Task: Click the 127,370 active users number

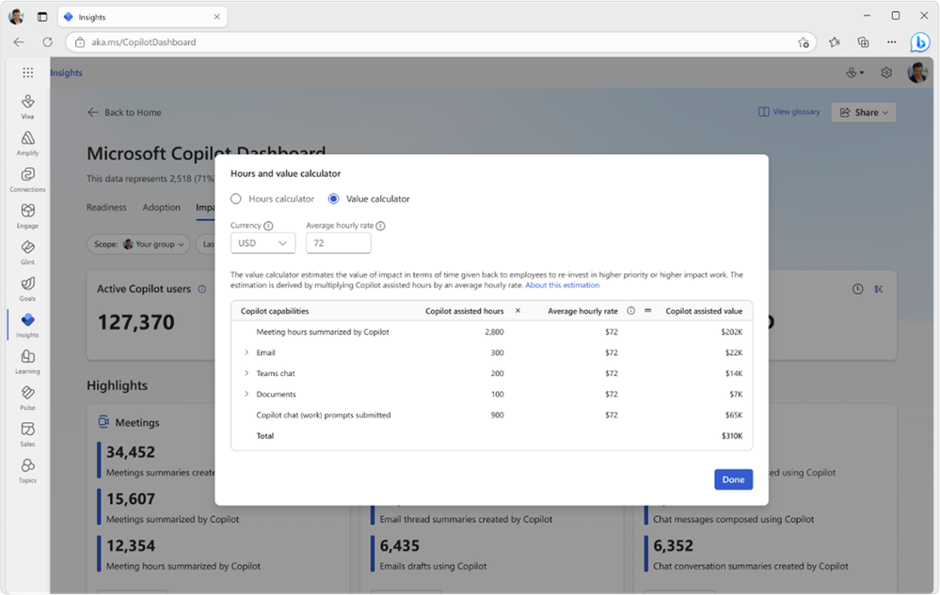Action: [x=136, y=322]
